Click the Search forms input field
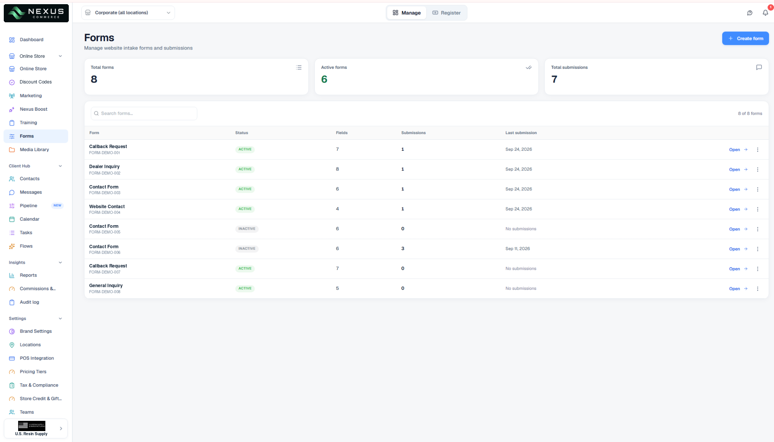 coord(144,113)
